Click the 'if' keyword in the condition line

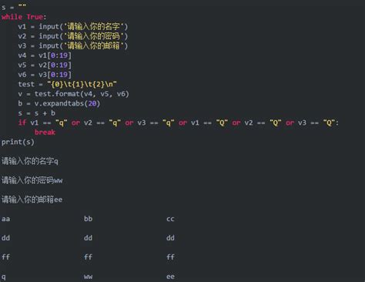coord(22,123)
